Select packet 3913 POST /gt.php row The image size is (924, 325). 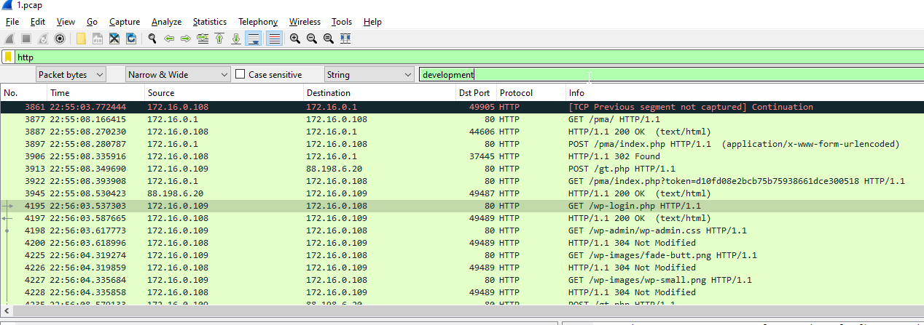tap(462, 169)
